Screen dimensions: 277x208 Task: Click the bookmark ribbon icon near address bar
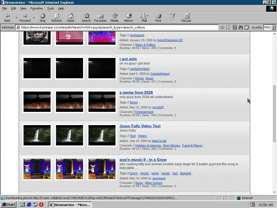pyautogui.click(x=228, y=27)
